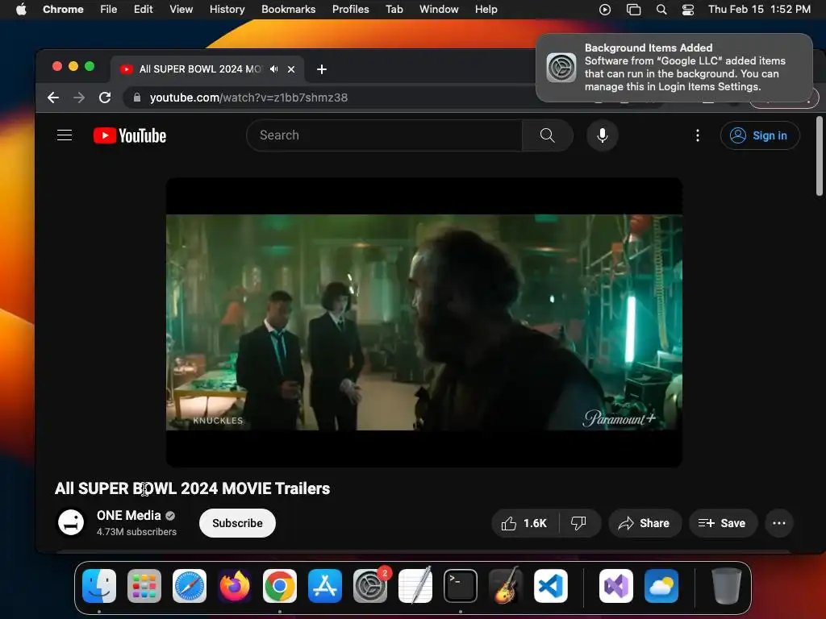The height and width of the screenshot is (619, 826).
Task: Open System Settings from the Dock
Action: [x=370, y=586]
